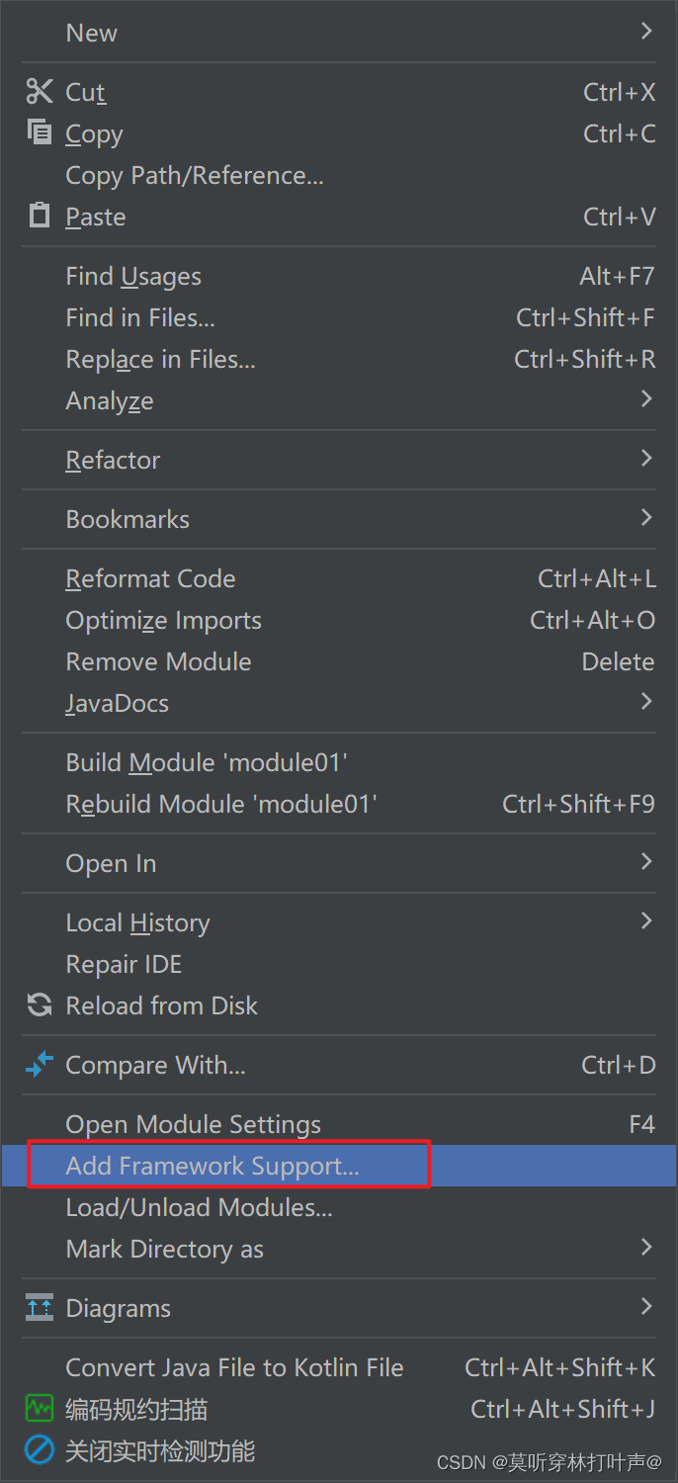Expand the New submenu arrow
Image resolution: width=678 pixels, height=1483 pixels.
646,32
